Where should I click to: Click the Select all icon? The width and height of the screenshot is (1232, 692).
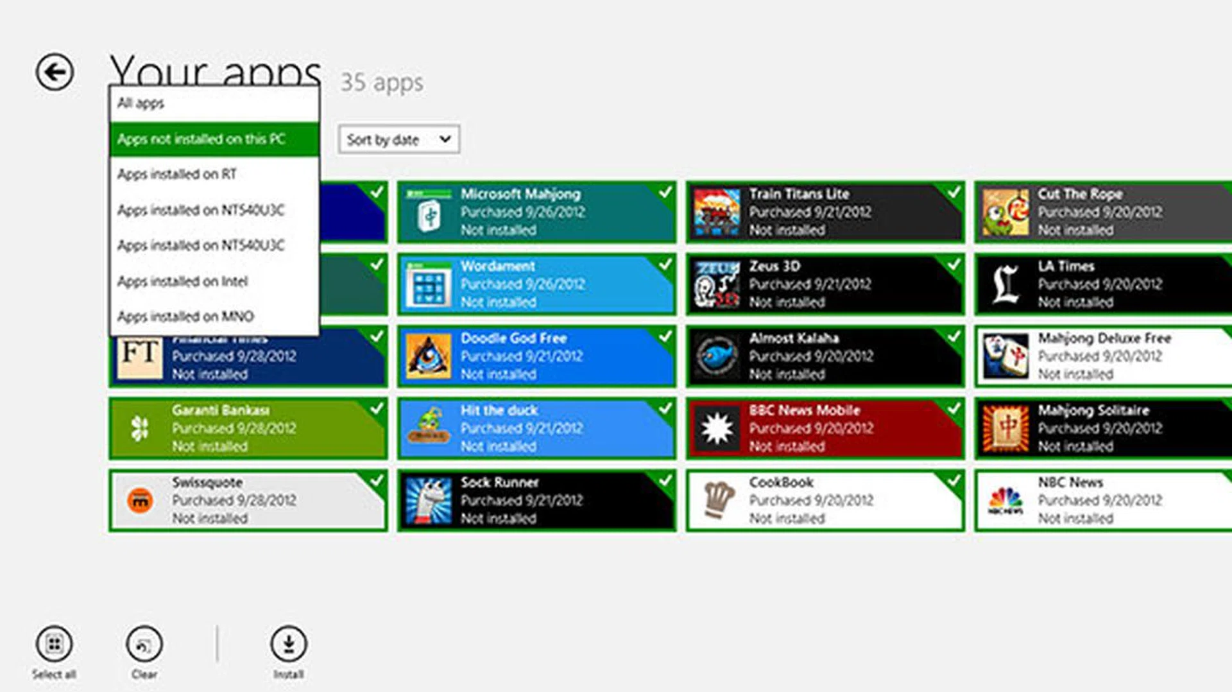[55, 644]
